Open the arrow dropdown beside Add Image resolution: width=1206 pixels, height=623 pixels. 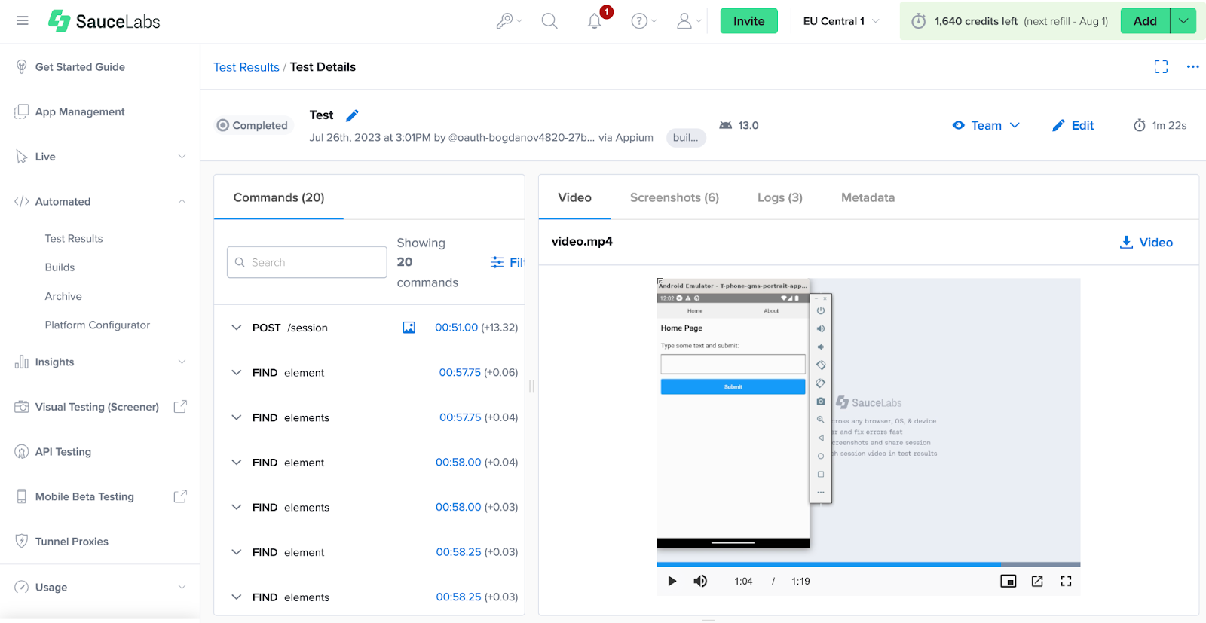point(1183,21)
